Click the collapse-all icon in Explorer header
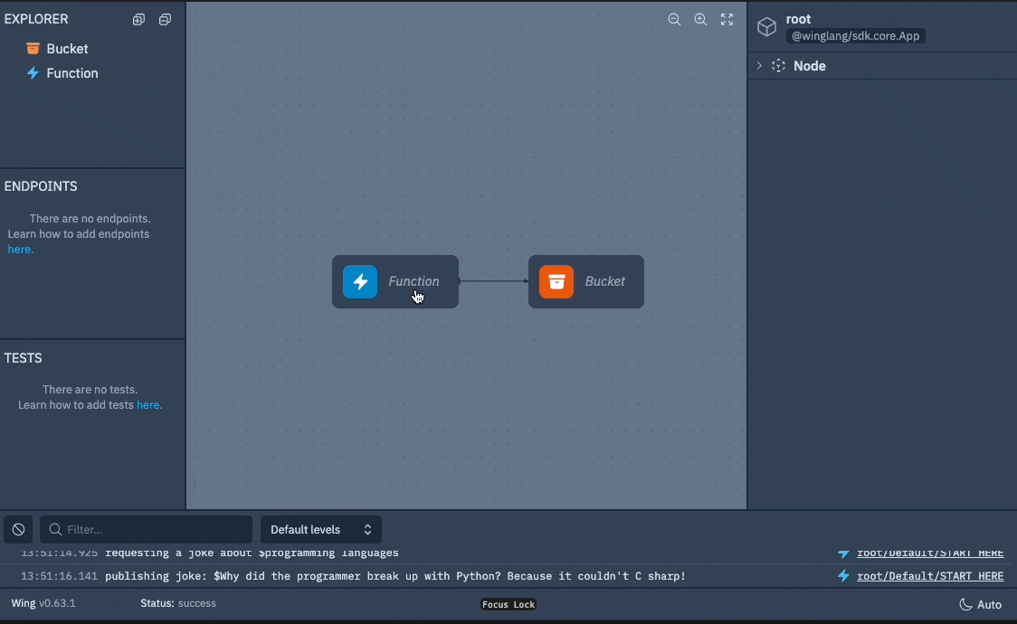Image resolution: width=1017 pixels, height=624 pixels. (165, 19)
